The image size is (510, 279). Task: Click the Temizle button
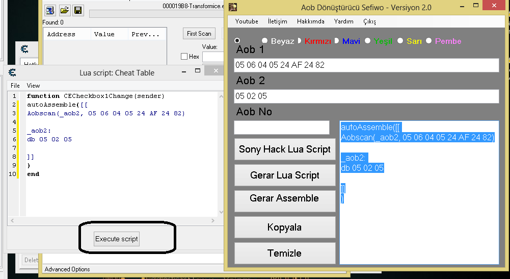(285, 253)
